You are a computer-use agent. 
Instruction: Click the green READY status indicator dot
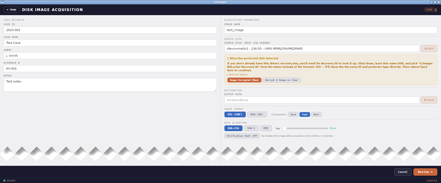click(x=4, y=181)
